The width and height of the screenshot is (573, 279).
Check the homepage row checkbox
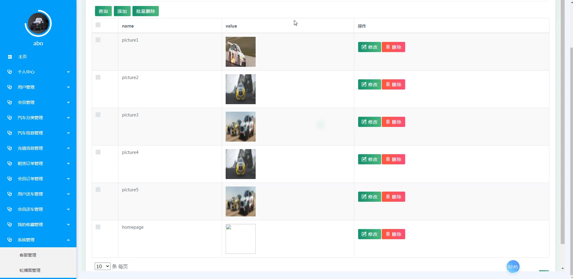coord(98,227)
